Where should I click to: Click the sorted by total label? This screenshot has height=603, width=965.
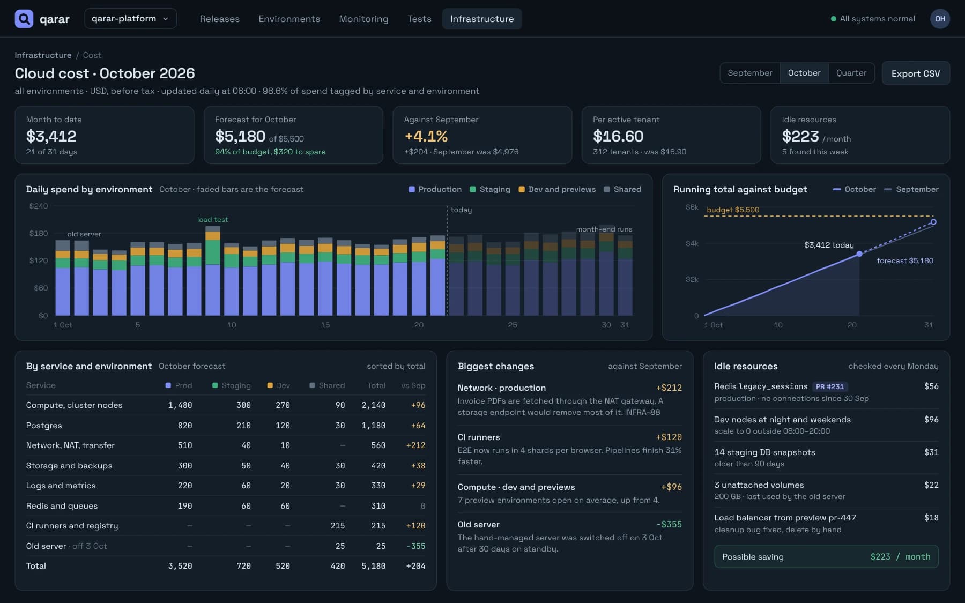coord(396,366)
